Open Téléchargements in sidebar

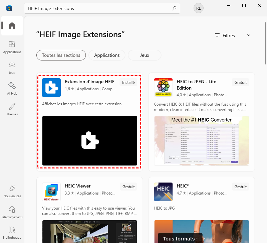pos(12,212)
